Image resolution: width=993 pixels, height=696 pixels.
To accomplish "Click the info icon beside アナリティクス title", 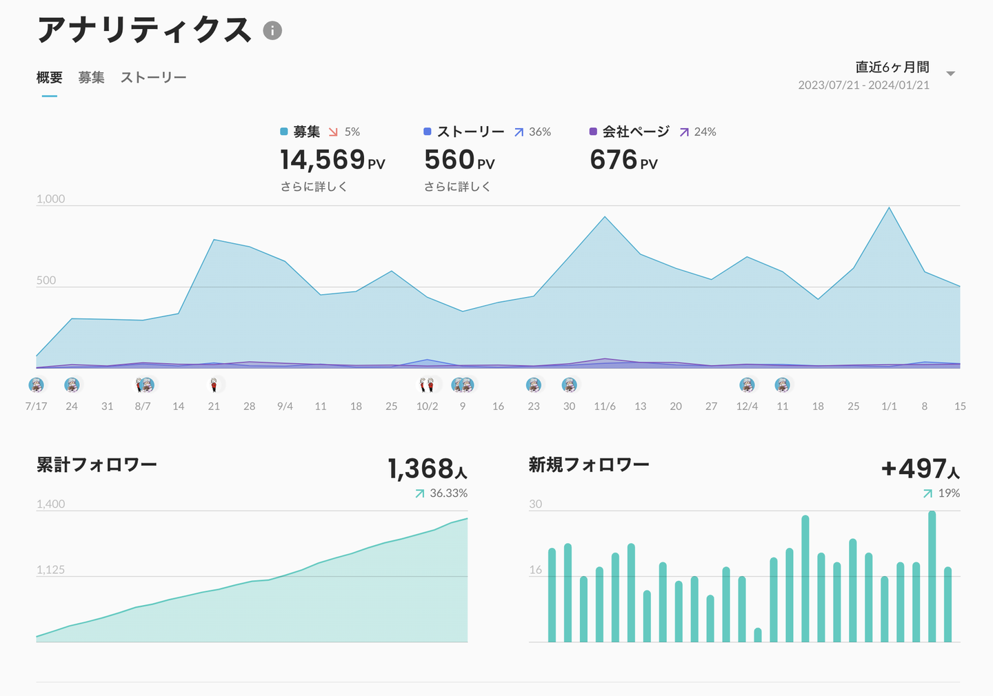I will (x=272, y=31).
